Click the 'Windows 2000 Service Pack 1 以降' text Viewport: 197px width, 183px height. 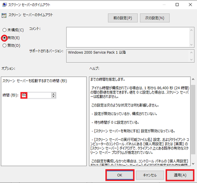click(97, 52)
